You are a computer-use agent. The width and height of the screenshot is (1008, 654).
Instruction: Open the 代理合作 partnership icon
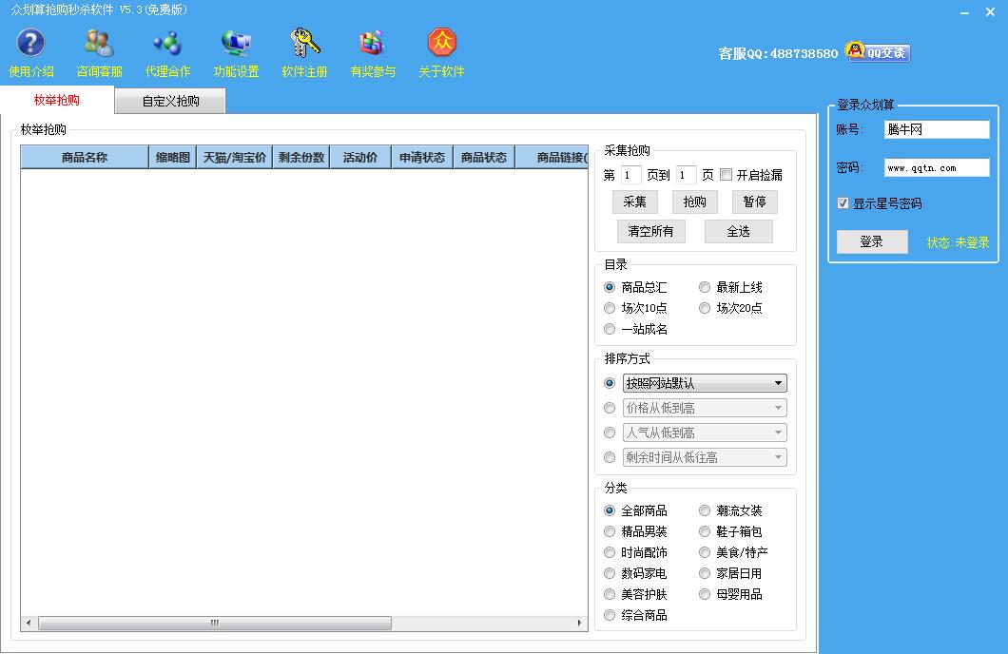pyautogui.click(x=167, y=44)
